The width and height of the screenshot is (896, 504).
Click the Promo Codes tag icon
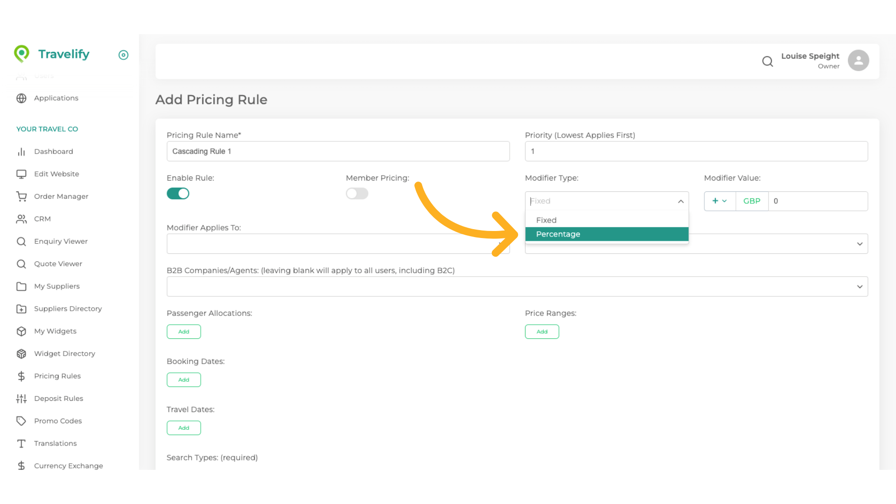coord(21,420)
